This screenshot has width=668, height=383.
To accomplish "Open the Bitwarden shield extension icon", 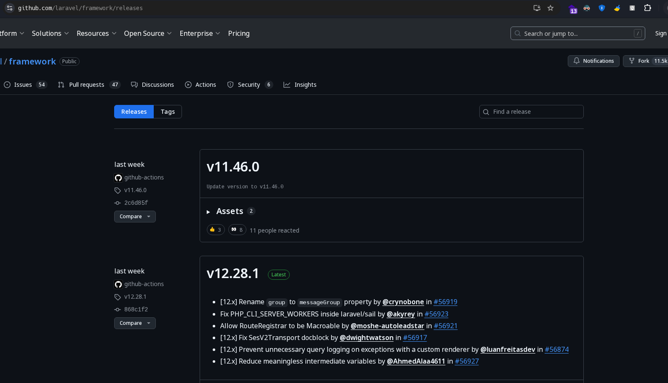I will click(602, 8).
